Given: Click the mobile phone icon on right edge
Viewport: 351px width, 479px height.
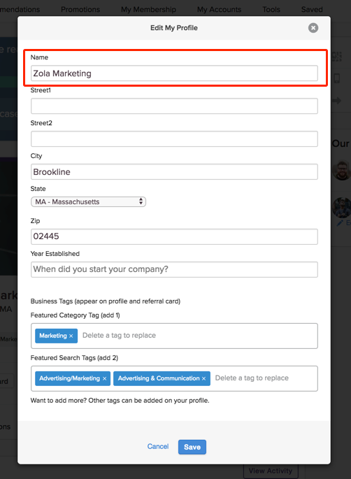Looking at the screenshot, I should click(x=336, y=78).
